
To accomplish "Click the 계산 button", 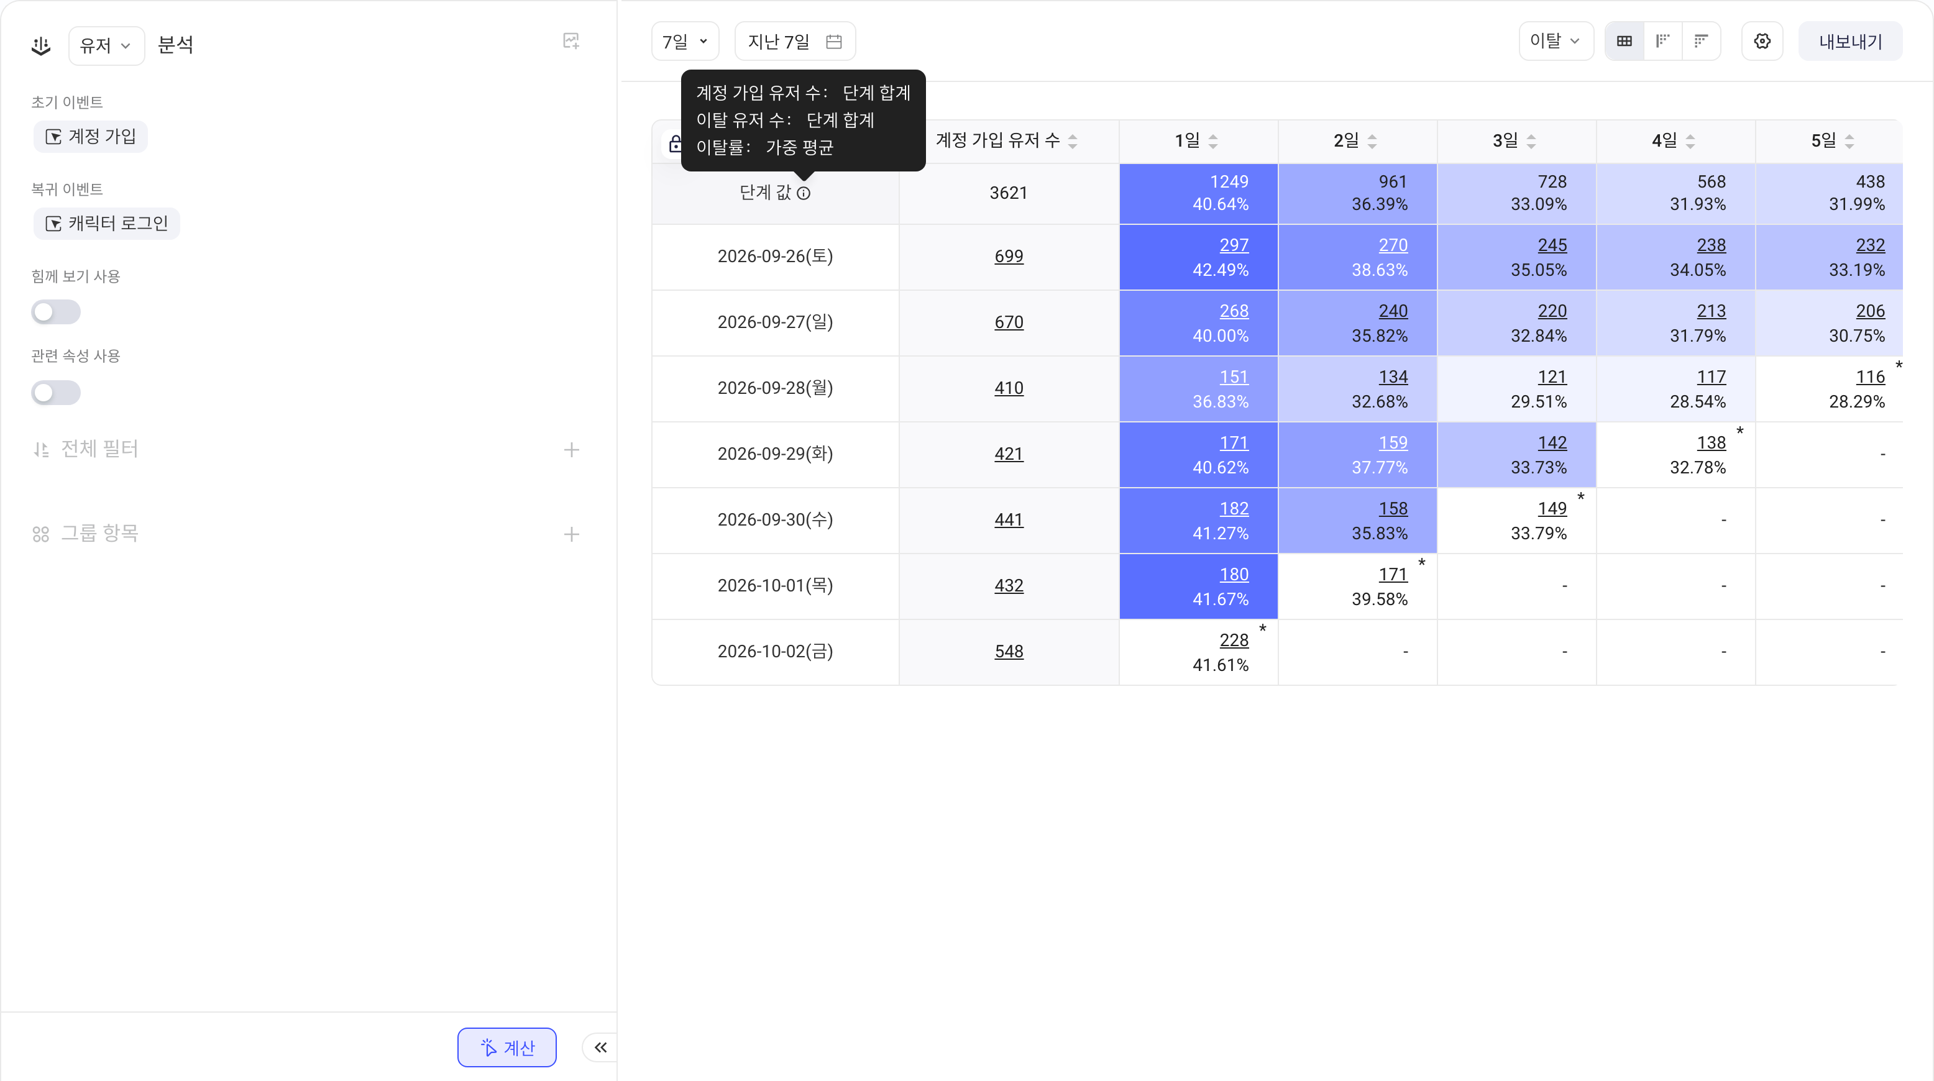I will (x=506, y=1047).
